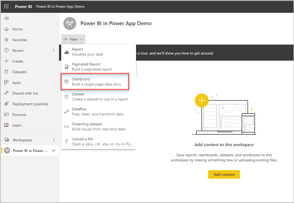Click the Dataset cylinder icon in menu
Viewport: 294px width, 203px height.
click(66, 97)
